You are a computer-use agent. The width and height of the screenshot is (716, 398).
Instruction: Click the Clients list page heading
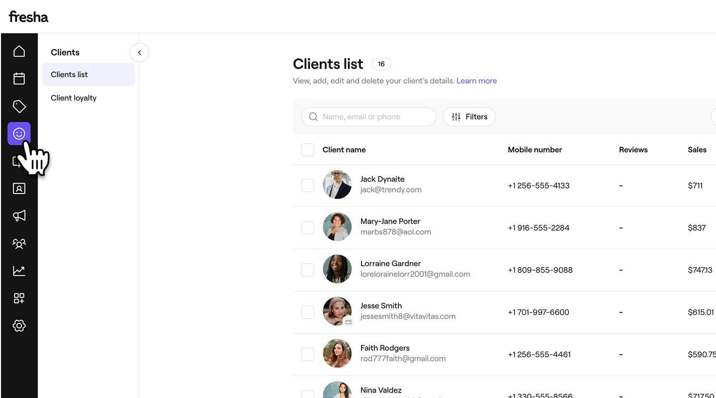(x=328, y=64)
